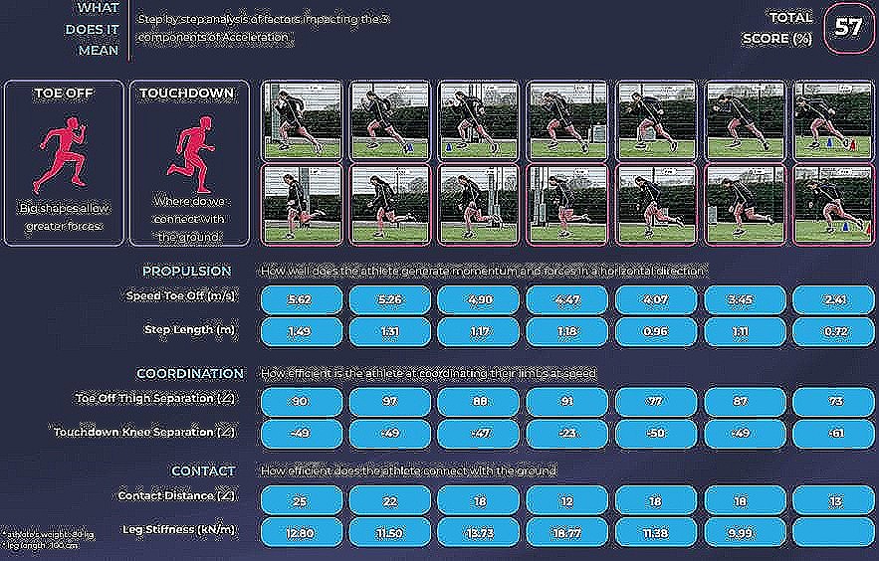
Task: Select the 13.73 Leg Stiffness cell
Action: tap(478, 532)
